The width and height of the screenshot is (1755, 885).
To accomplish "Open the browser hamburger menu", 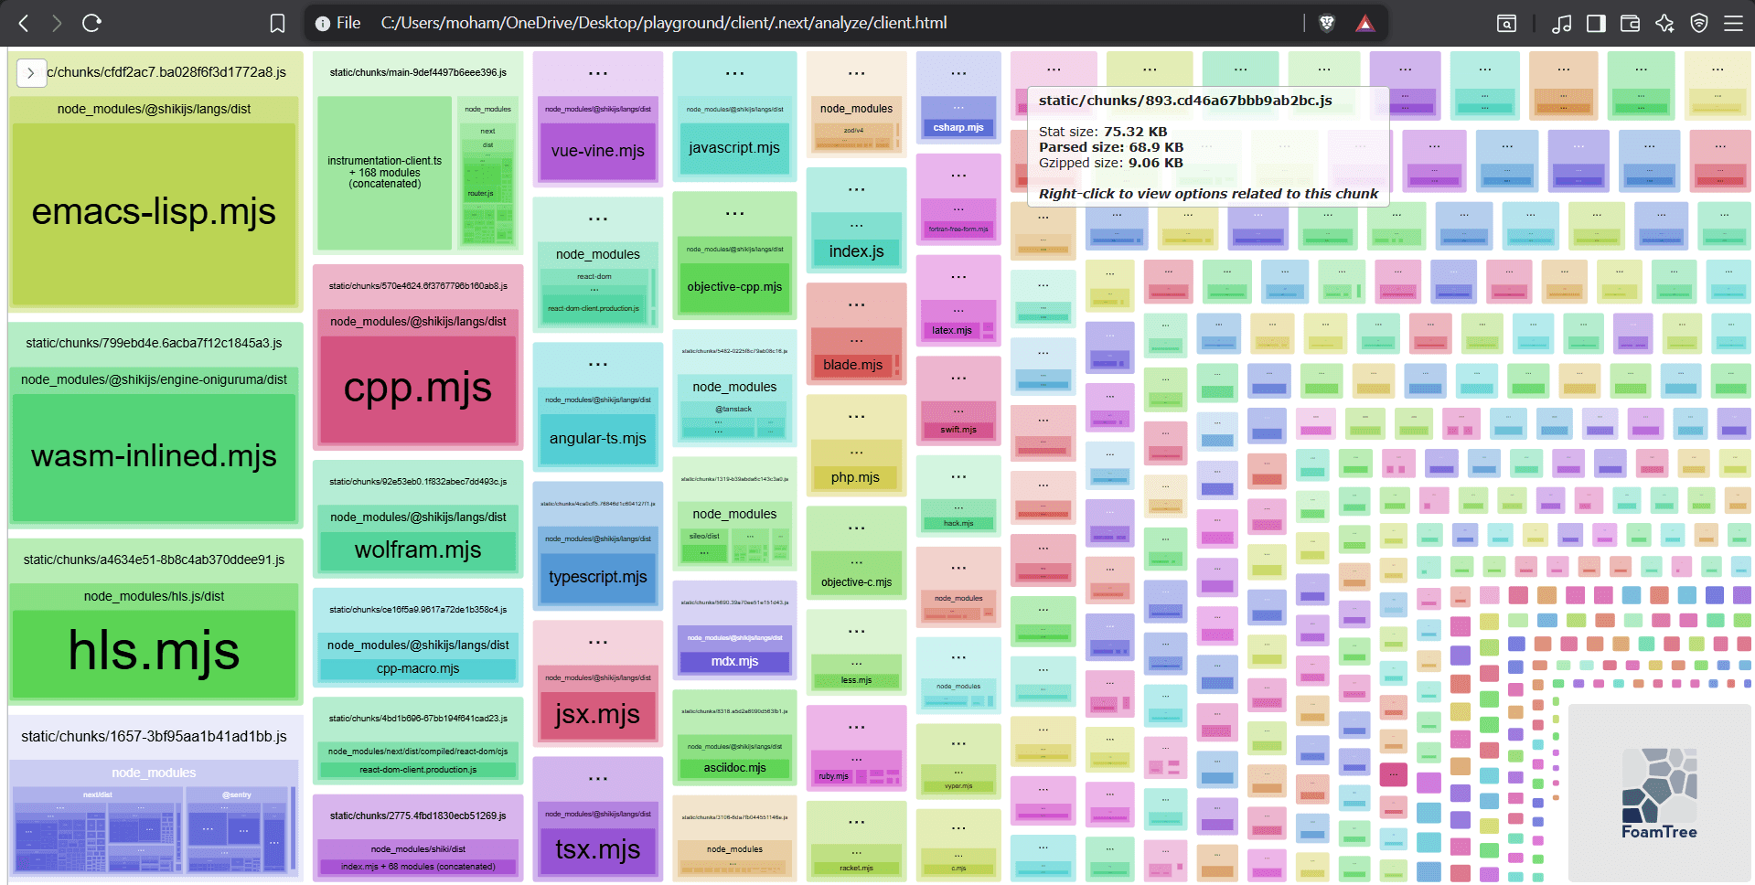I will coord(1733,23).
